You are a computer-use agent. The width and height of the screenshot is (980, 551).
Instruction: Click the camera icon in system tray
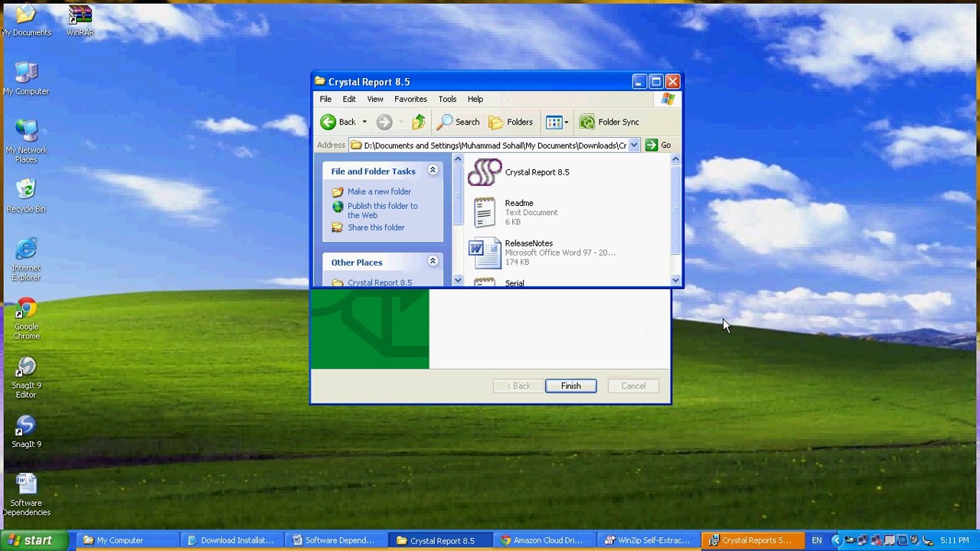pos(850,540)
